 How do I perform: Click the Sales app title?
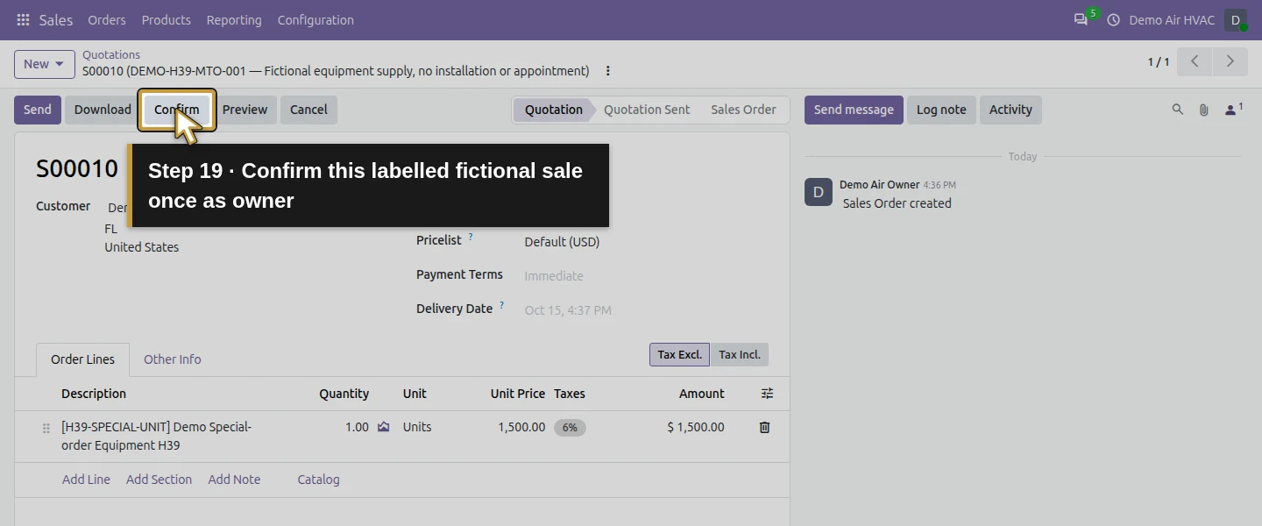[56, 19]
